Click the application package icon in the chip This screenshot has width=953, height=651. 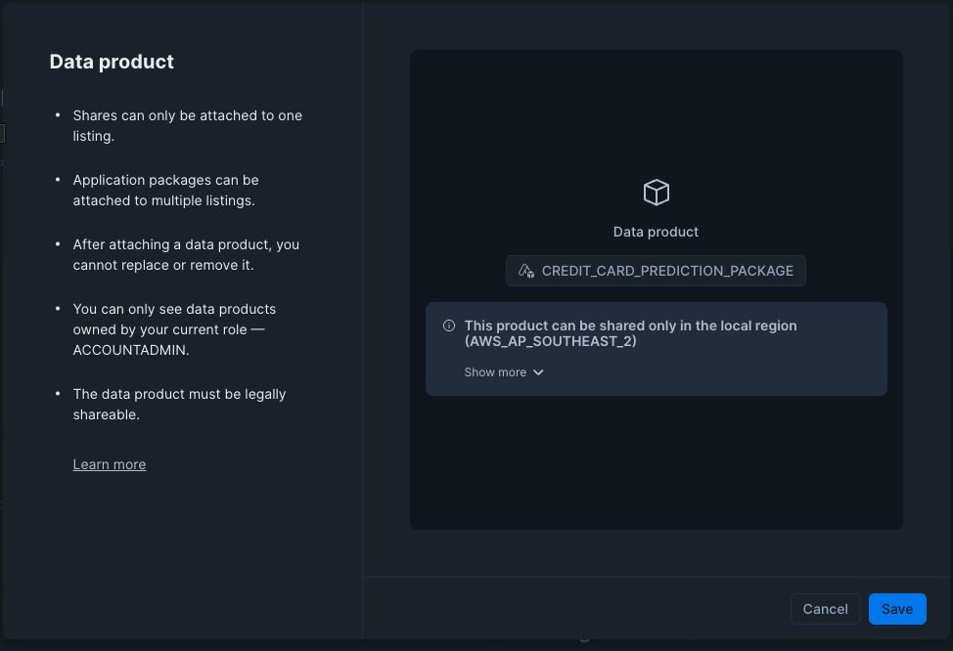click(x=526, y=271)
